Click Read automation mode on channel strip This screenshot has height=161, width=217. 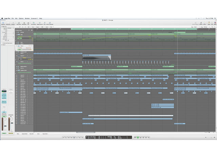pos(4,117)
